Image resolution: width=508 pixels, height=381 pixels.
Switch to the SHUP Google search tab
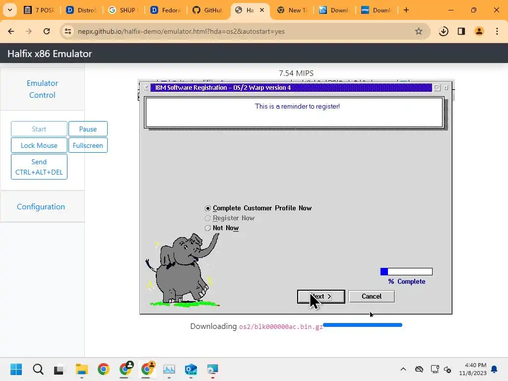[x=124, y=10]
